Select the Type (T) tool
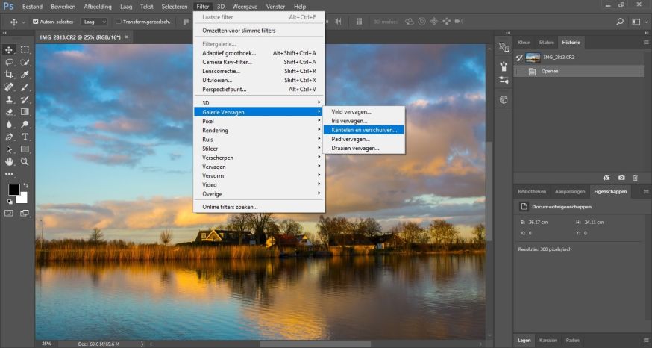652x348 pixels. [25, 137]
